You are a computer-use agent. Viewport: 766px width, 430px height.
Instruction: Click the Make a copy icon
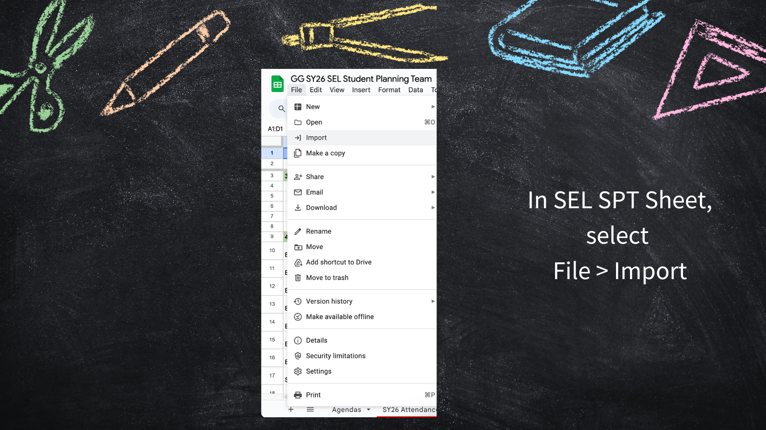point(298,153)
